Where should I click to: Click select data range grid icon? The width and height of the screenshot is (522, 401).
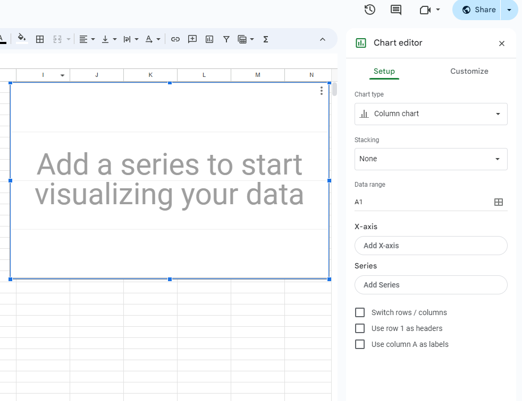pos(499,202)
